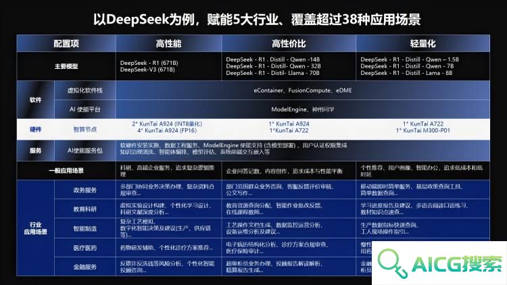
Task: Click the "服务" category label
Action: click(x=36, y=150)
